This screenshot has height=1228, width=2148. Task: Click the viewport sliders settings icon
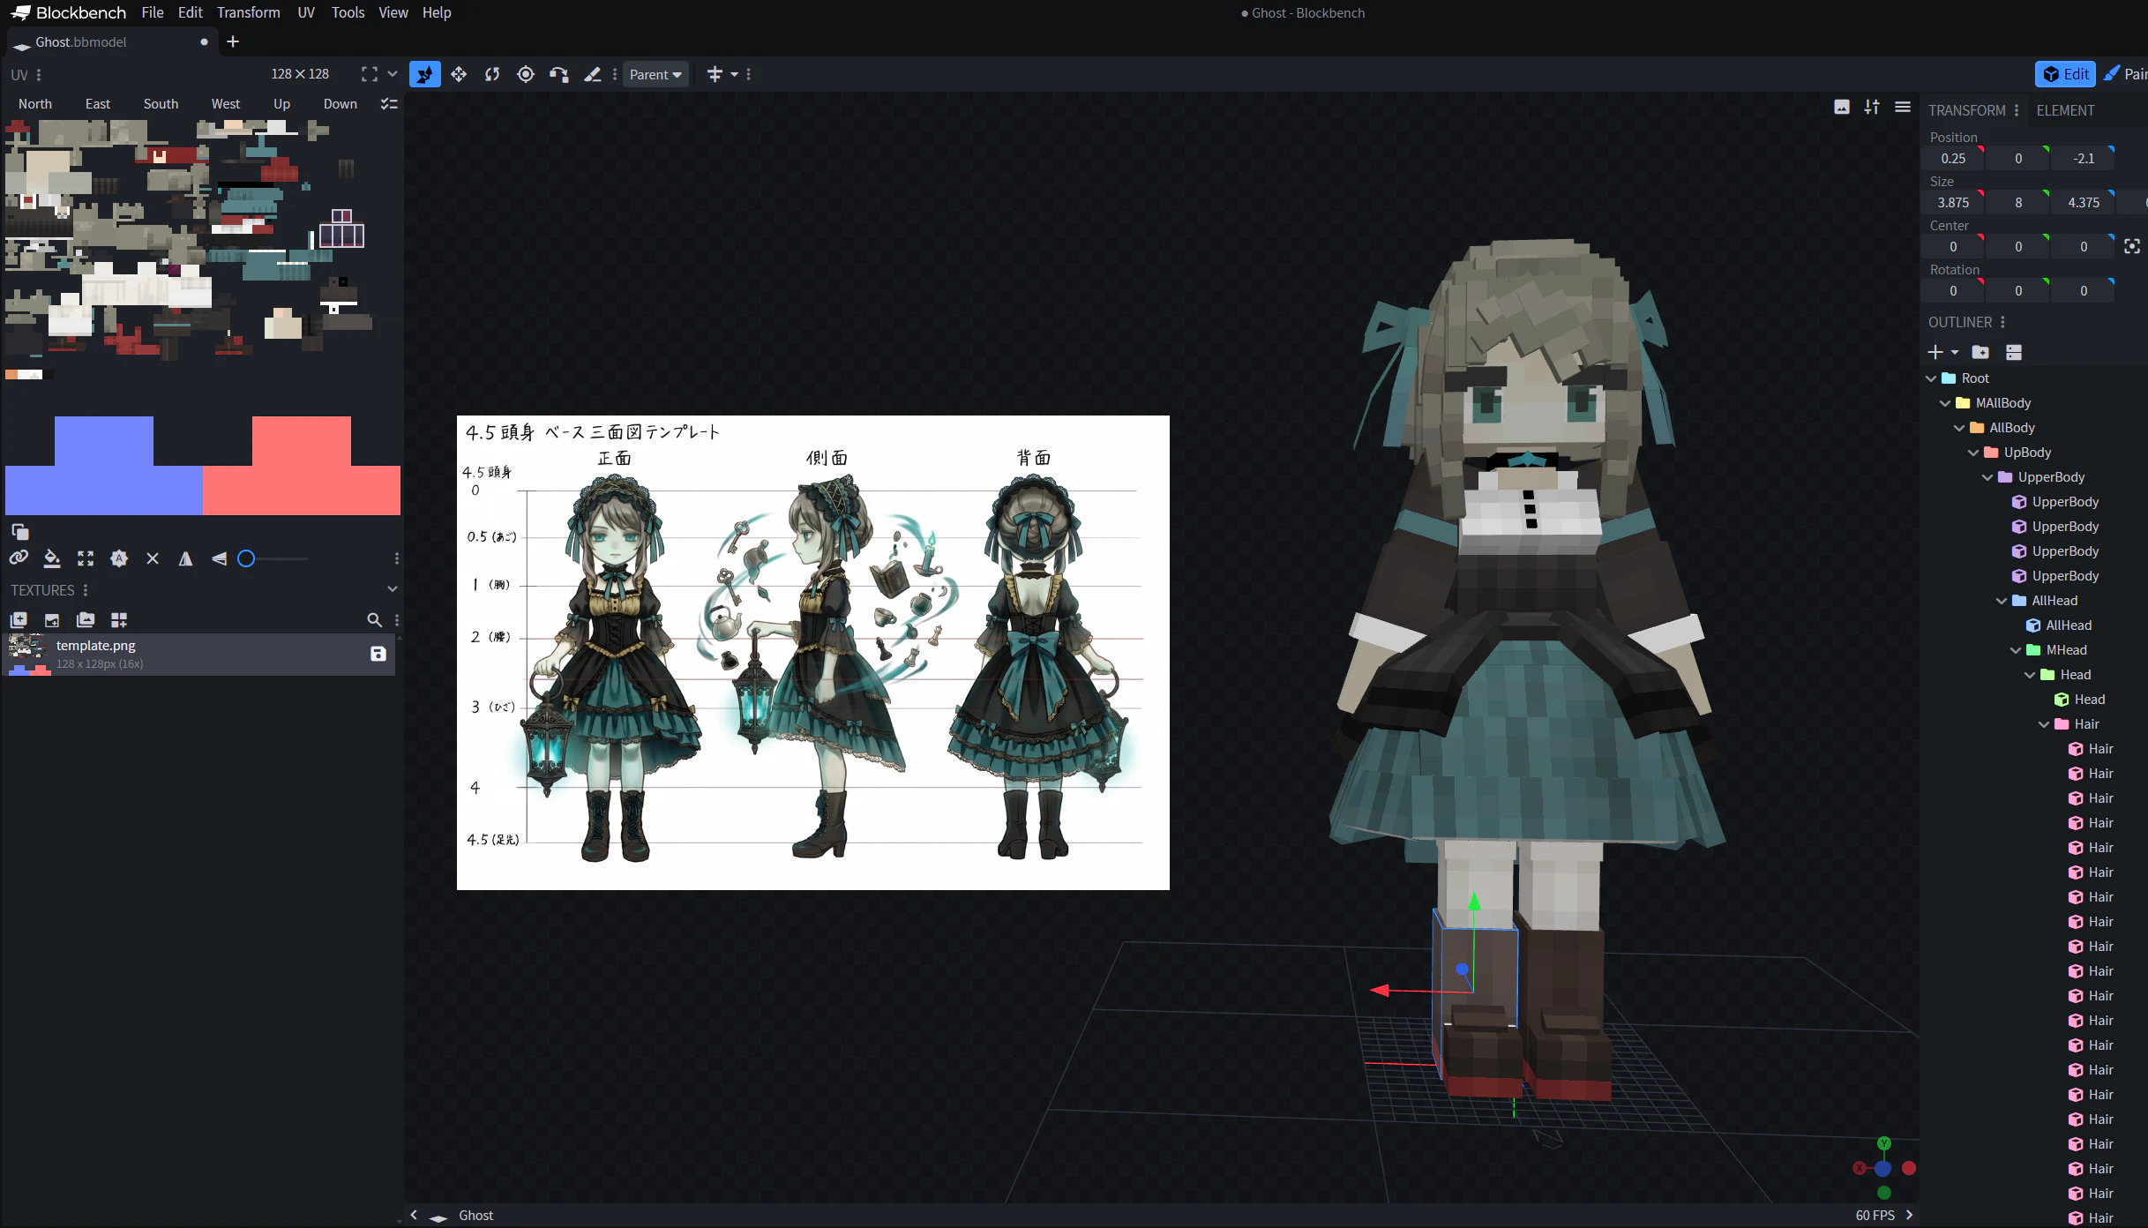[x=1872, y=107]
